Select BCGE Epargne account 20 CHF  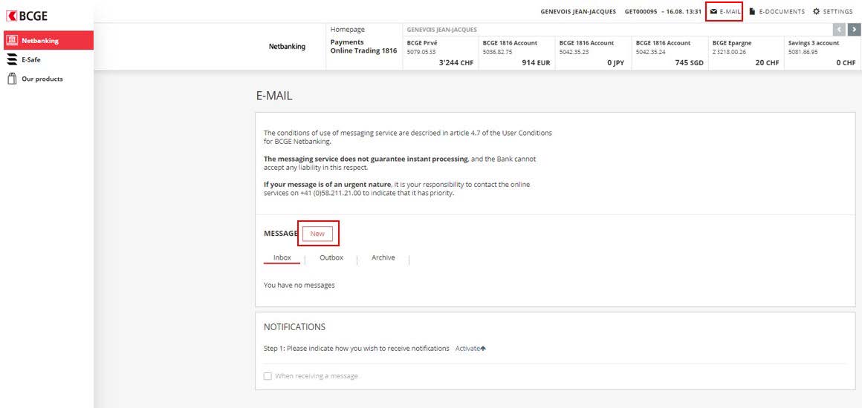pyautogui.click(x=746, y=53)
